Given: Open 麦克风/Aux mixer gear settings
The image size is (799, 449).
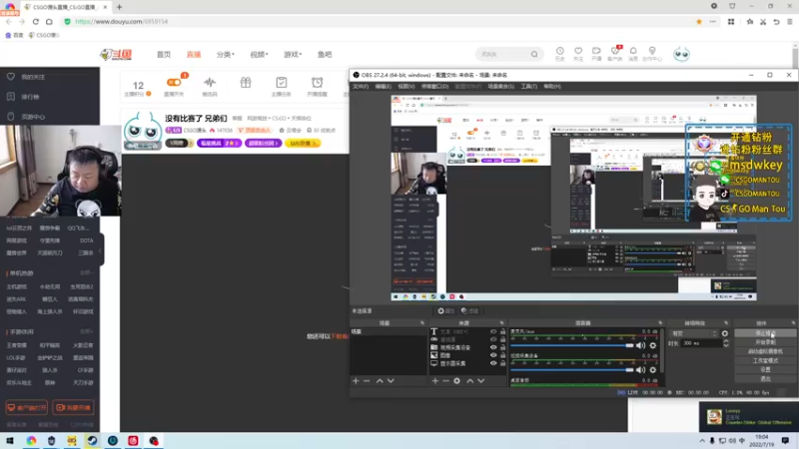Looking at the screenshot, I should (653, 345).
